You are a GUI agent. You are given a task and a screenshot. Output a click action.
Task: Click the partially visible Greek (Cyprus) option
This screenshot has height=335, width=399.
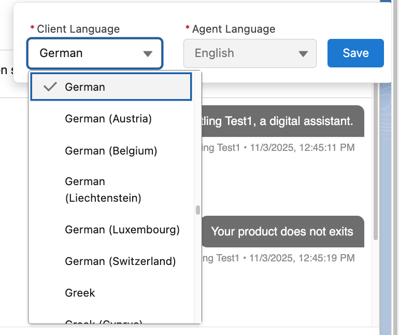tap(104, 322)
